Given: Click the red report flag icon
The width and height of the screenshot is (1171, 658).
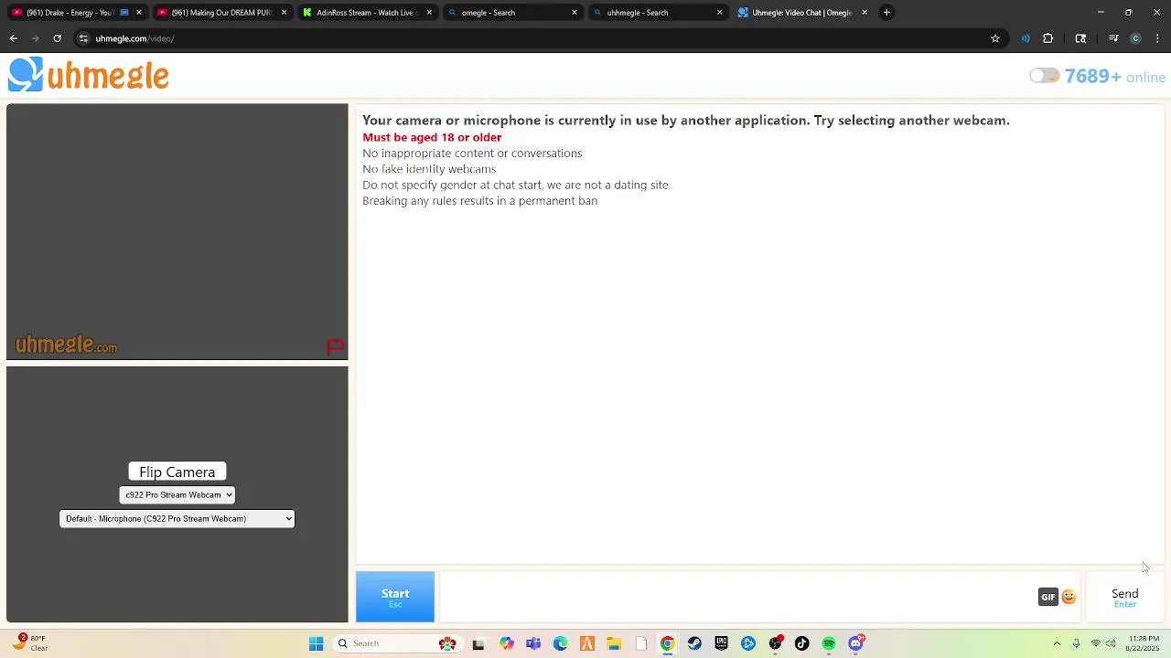Looking at the screenshot, I should point(335,346).
